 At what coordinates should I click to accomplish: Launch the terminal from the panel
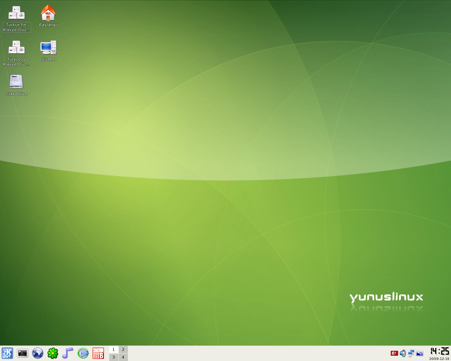point(23,353)
